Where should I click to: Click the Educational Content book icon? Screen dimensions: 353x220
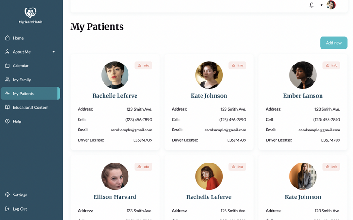[8, 107]
